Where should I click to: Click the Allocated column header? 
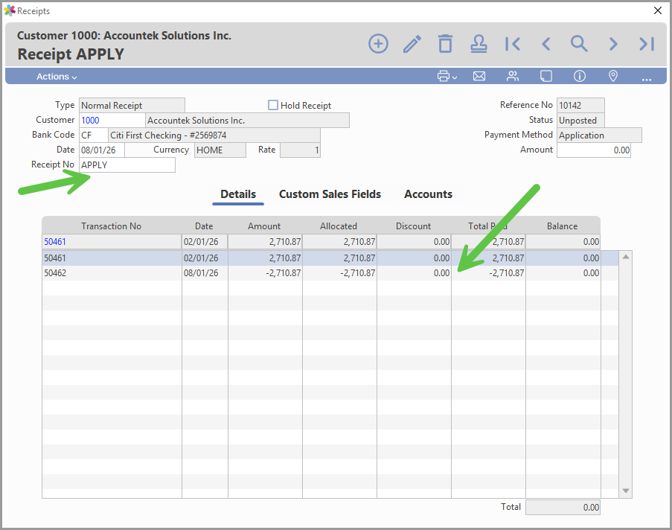[x=339, y=226]
